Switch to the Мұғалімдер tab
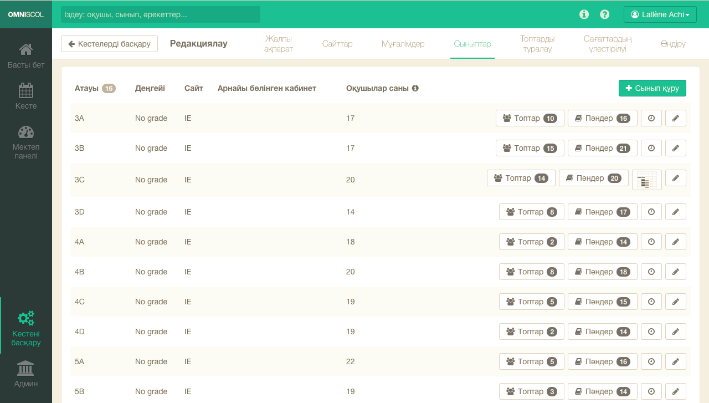The width and height of the screenshot is (709, 403). click(403, 44)
